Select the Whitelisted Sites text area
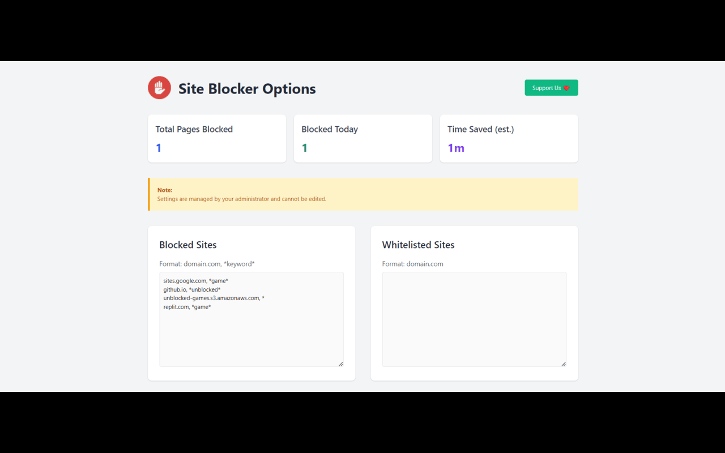Screen dimensions: 725x453 [474, 319]
